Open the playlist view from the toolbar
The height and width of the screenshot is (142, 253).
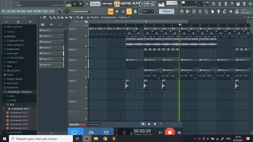pos(182,11)
